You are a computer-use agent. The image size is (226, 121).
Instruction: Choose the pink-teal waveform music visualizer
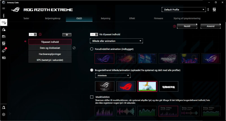[126, 111]
